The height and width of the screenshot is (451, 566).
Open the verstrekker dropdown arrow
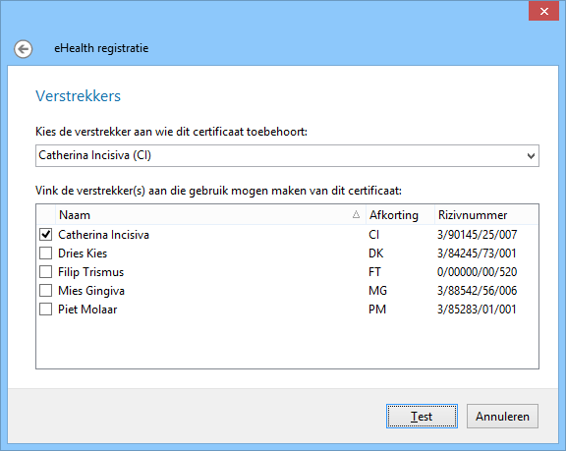pos(531,156)
